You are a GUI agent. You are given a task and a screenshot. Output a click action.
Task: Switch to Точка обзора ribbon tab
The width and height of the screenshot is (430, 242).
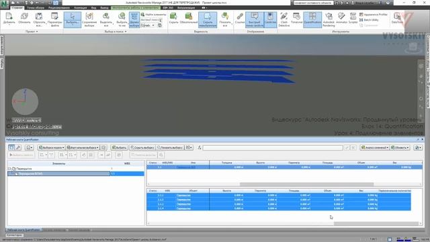point(36,7)
